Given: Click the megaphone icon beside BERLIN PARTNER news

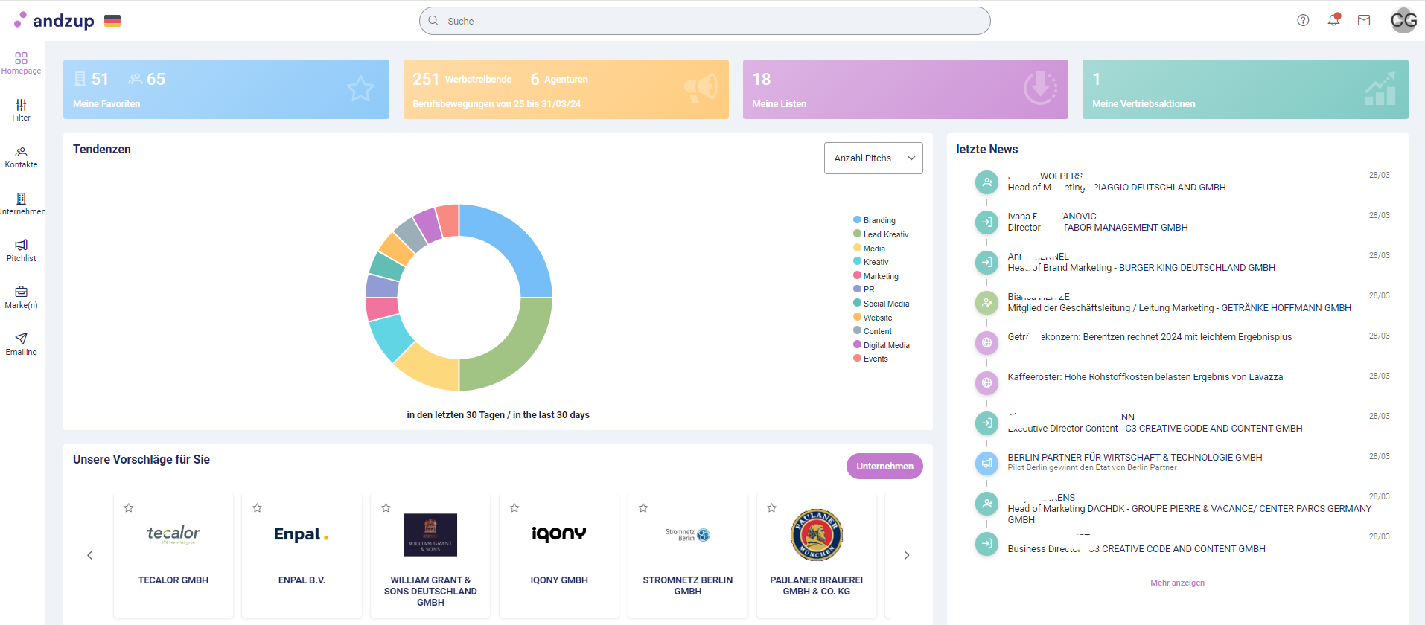Looking at the screenshot, I should coord(986,463).
